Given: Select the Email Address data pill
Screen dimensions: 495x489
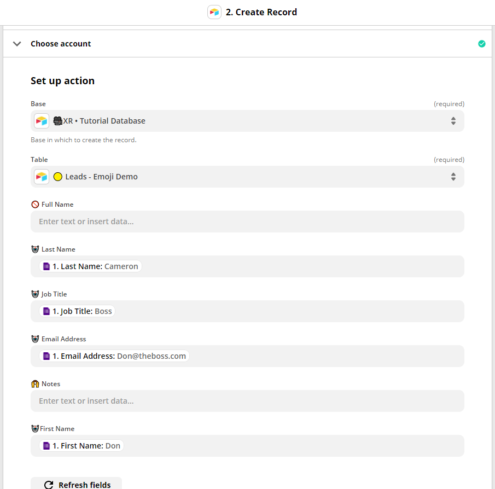Looking at the screenshot, I should click(x=114, y=356).
